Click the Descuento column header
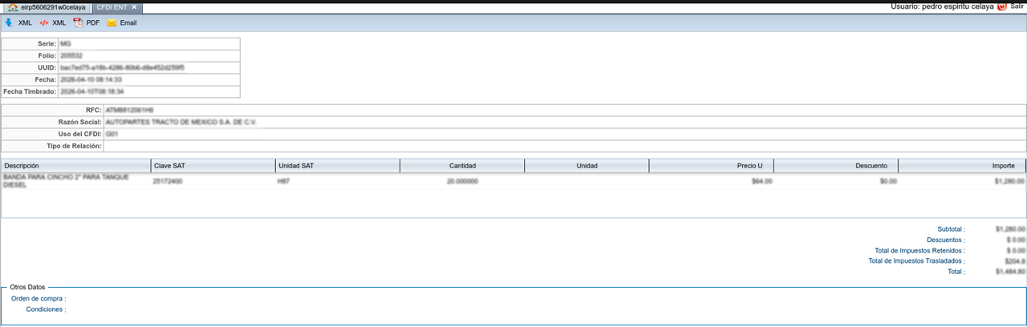Screen dimensions: 1027x327 (x=836, y=166)
